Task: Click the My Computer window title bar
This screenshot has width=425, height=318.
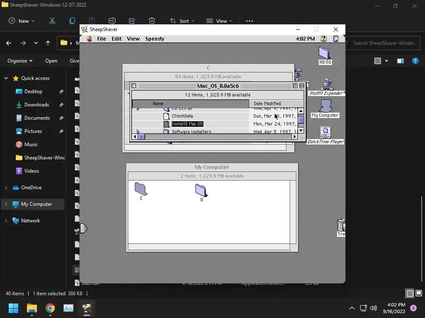Action: click(x=212, y=167)
